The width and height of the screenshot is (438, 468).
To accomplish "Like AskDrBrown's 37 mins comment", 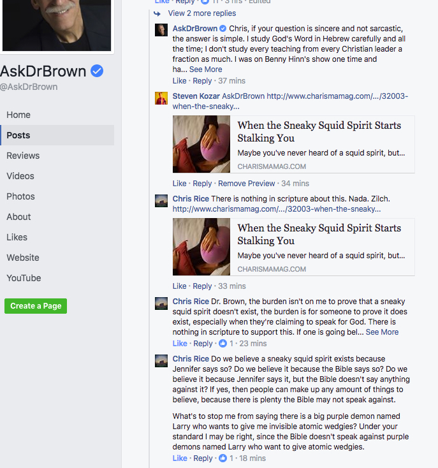I will click(x=179, y=81).
